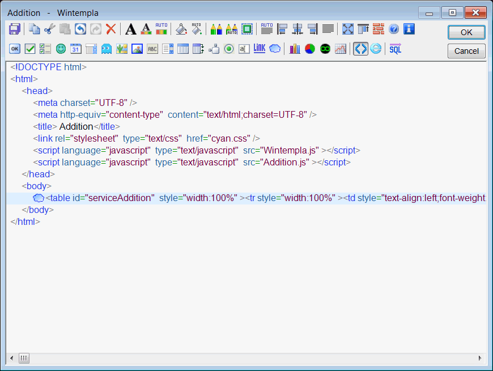
Task: Align content left with the toolbar icon
Action: (282, 29)
